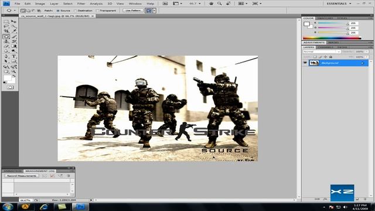The height and width of the screenshot is (211, 375).
Task: Switch to the Animation tab
Action: coord(12,171)
